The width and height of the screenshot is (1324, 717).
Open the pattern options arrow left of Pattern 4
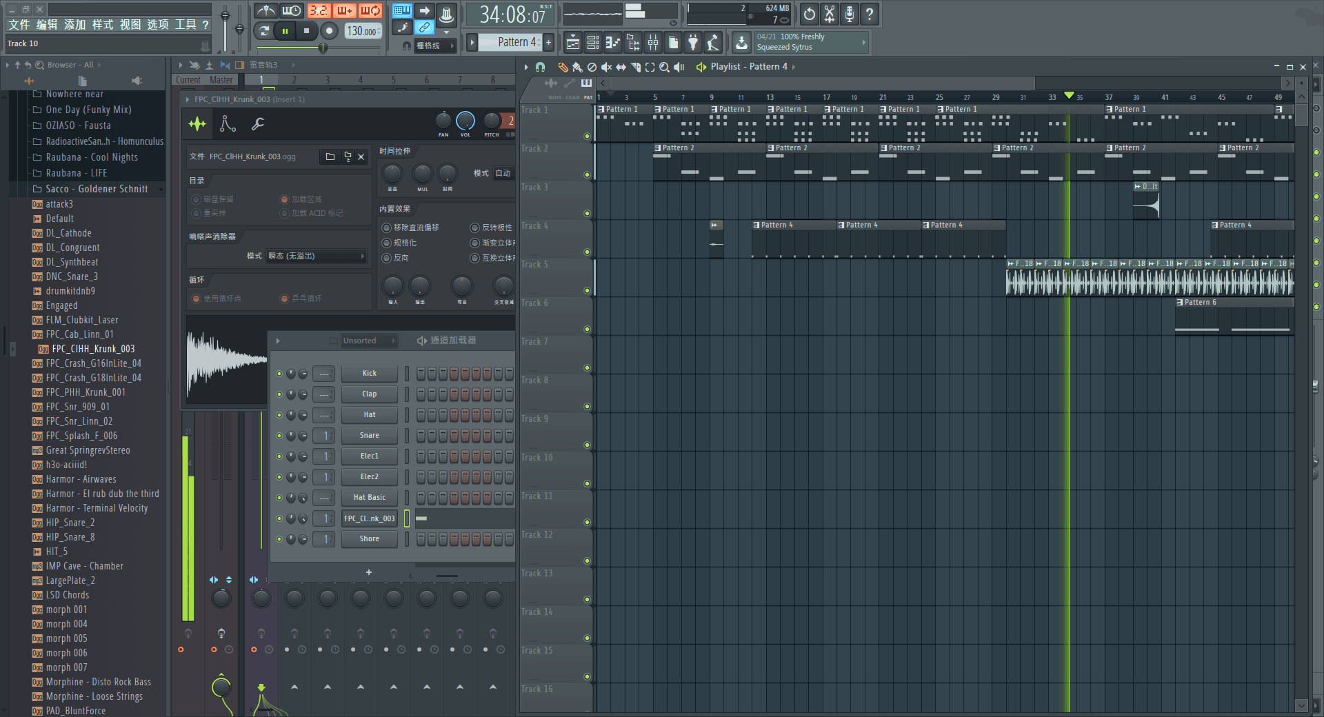click(472, 43)
